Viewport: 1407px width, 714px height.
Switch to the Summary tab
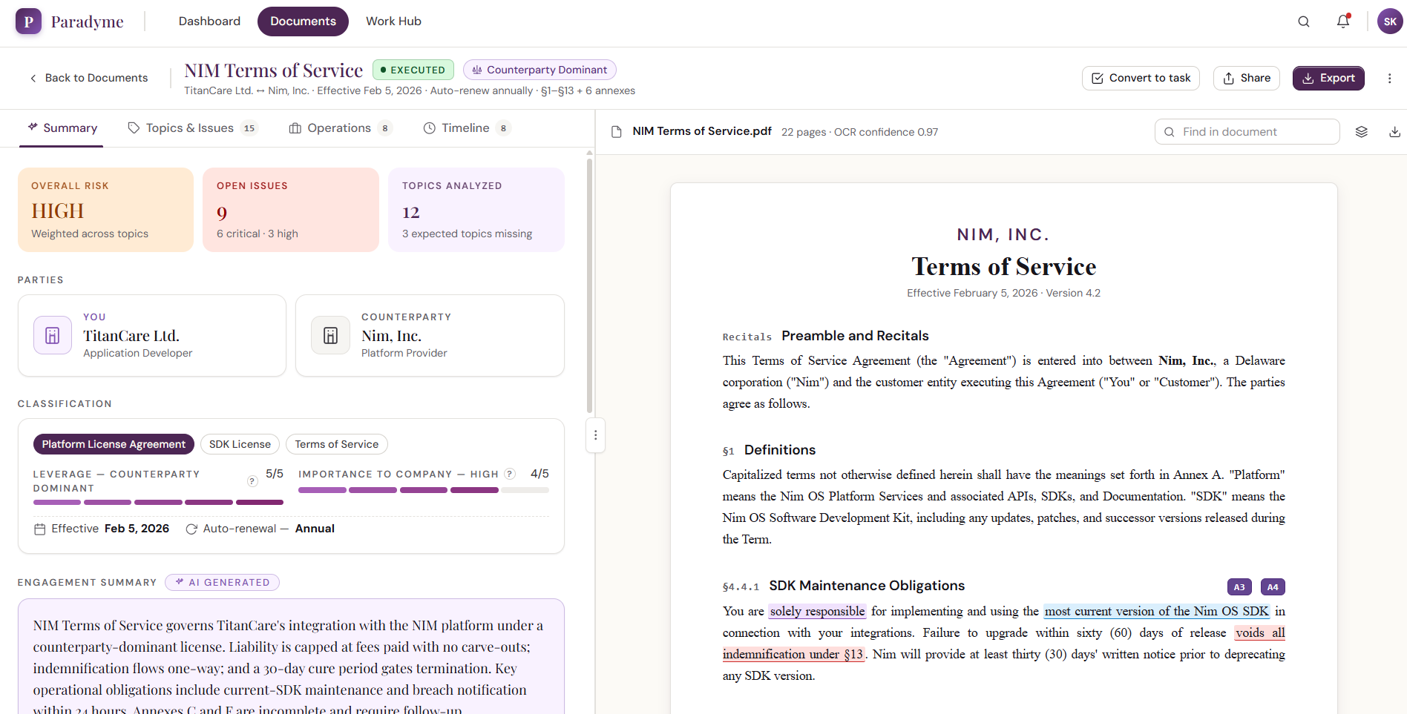coord(63,128)
